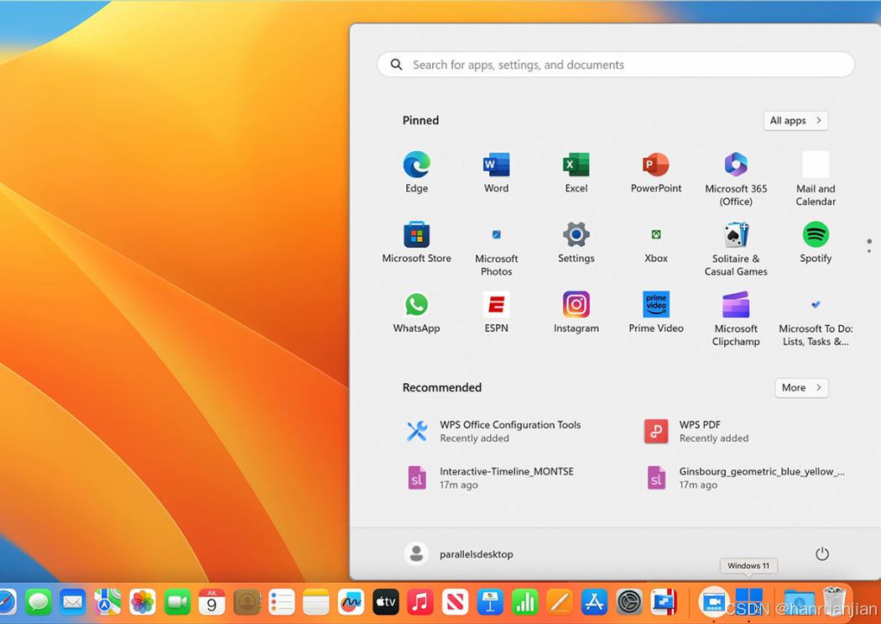Open Messages from the macOS Dock

coord(39,603)
